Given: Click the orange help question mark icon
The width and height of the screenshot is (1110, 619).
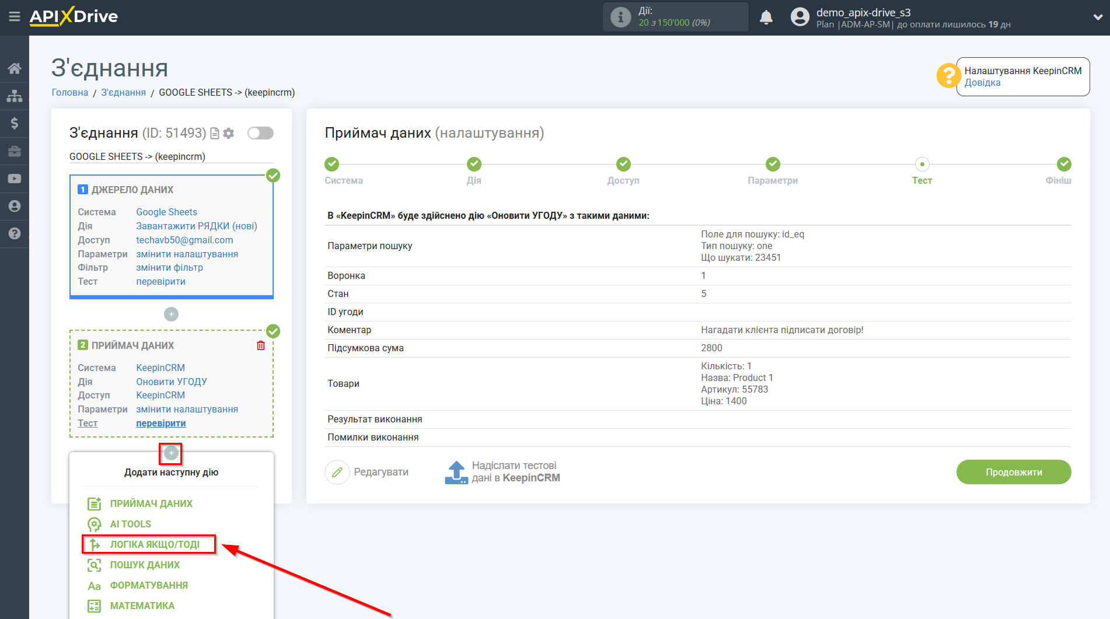Looking at the screenshot, I should [x=948, y=75].
